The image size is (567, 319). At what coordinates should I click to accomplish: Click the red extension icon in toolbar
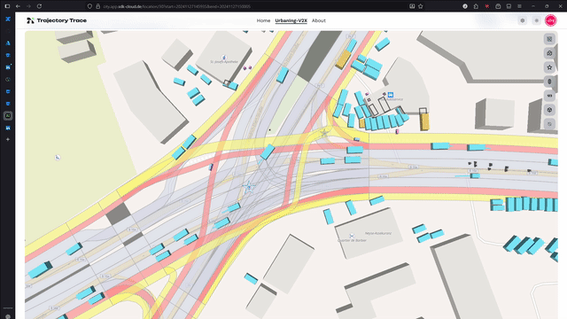click(487, 6)
